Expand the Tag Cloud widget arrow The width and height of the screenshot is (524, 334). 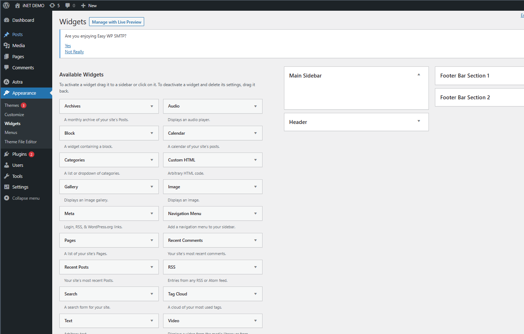coord(255,294)
